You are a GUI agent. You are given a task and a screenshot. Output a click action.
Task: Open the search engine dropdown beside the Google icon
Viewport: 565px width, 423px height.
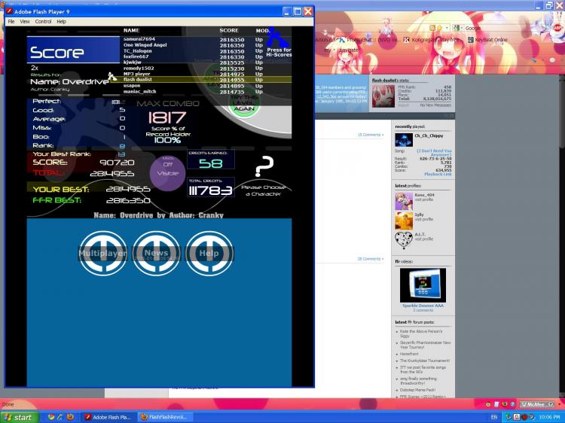[x=461, y=28]
